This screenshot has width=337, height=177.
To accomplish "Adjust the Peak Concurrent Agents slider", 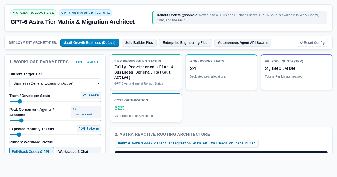I will (55, 121).
